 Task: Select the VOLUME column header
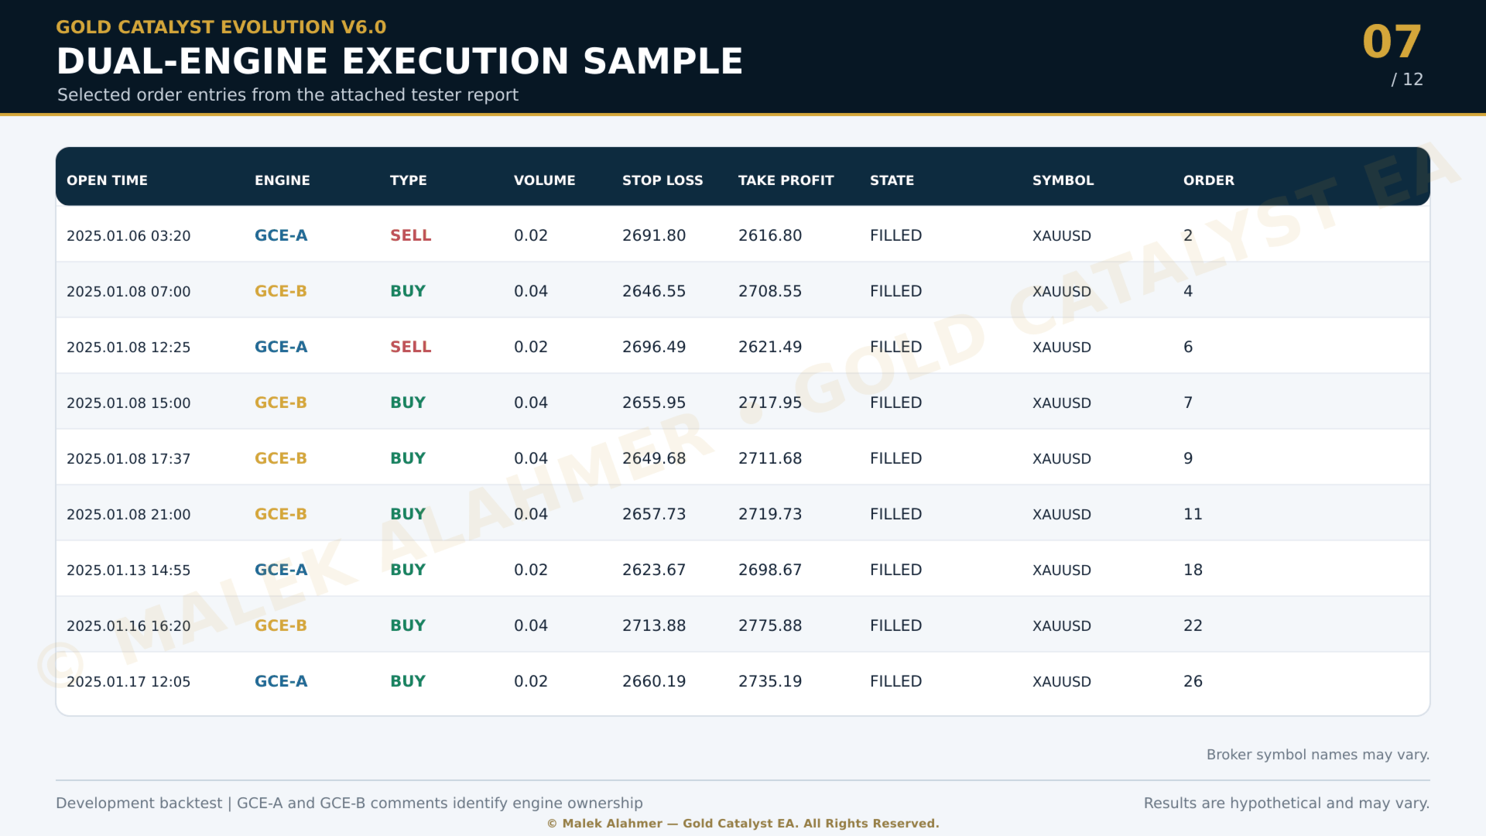coord(545,180)
